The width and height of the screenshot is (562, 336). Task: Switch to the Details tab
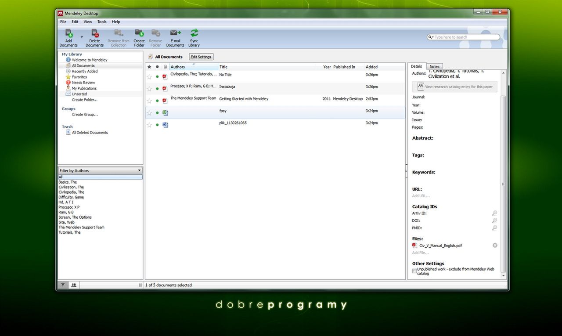click(416, 66)
